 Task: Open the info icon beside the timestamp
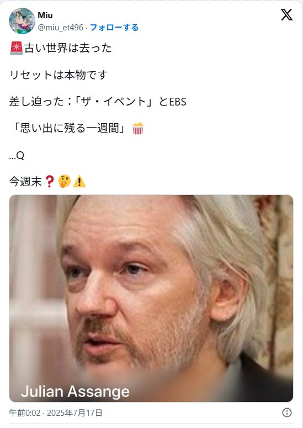pyautogui.click(x=286, y=413)
